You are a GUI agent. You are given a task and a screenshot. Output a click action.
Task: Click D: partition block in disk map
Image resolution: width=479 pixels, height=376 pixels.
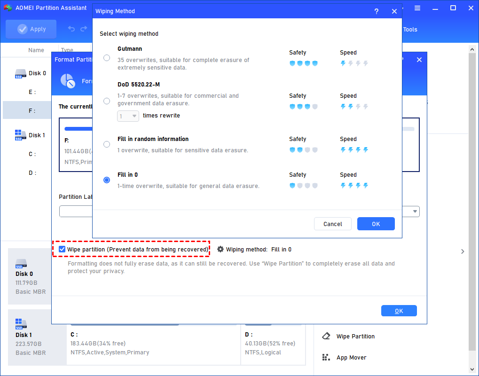coord(273,345)
